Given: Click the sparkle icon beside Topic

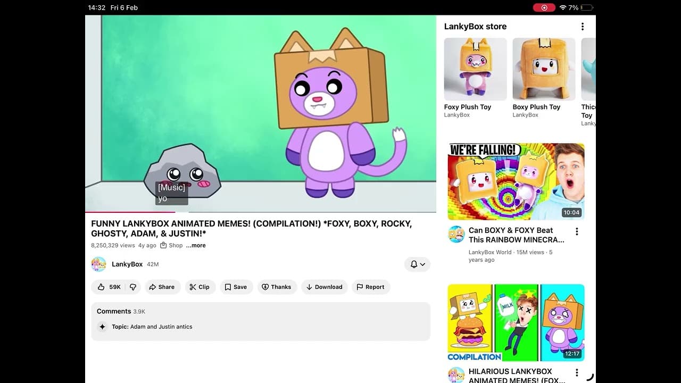Looking at the screenshot, I should pyautogui.click(x=103, y=327).
